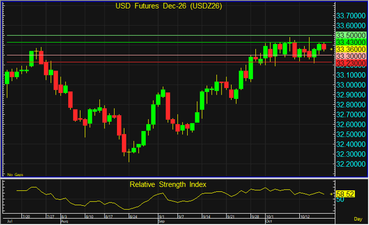
Task: Click the 8/3 date on the time axis
Action: click(x=64, y=216)
